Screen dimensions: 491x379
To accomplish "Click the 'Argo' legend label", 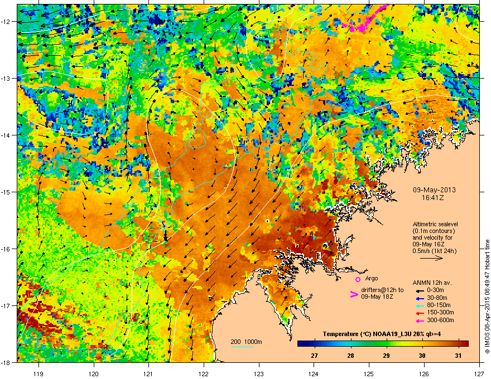I will (x=372, y=278).
